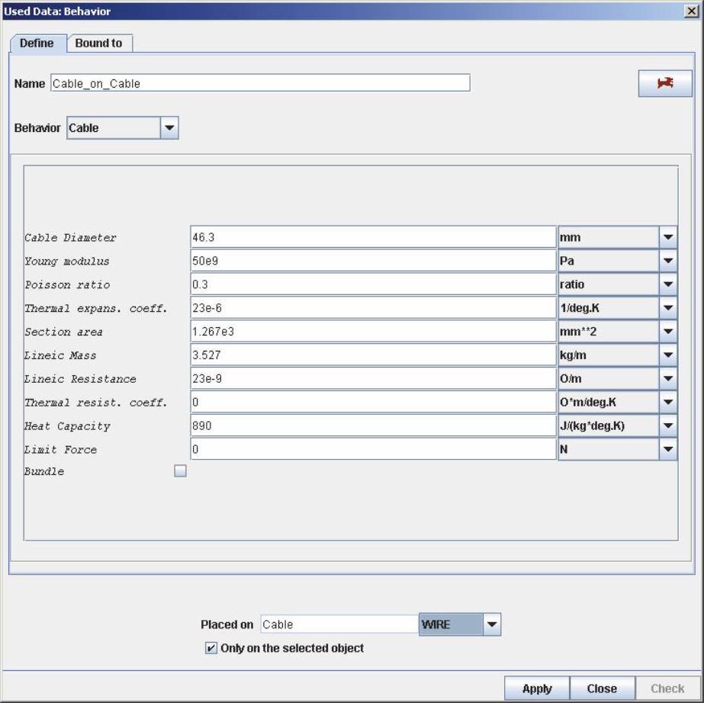
Task: Open the Lineic Mass kg/m unit dropdown
Action: tap(668, 355)
